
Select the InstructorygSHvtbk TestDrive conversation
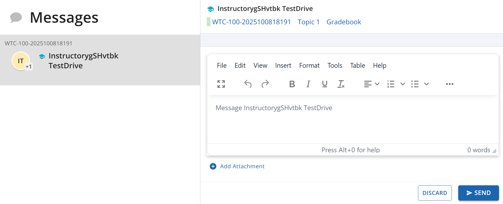(83, 61)
